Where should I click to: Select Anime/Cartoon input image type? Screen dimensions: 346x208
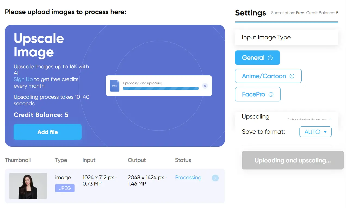coord(268,76)
